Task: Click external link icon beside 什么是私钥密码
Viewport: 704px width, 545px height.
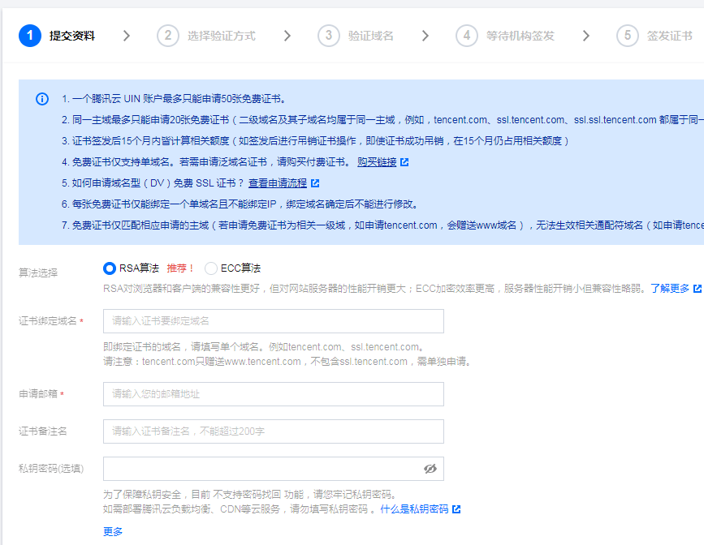Action: (x=456, y=509)
